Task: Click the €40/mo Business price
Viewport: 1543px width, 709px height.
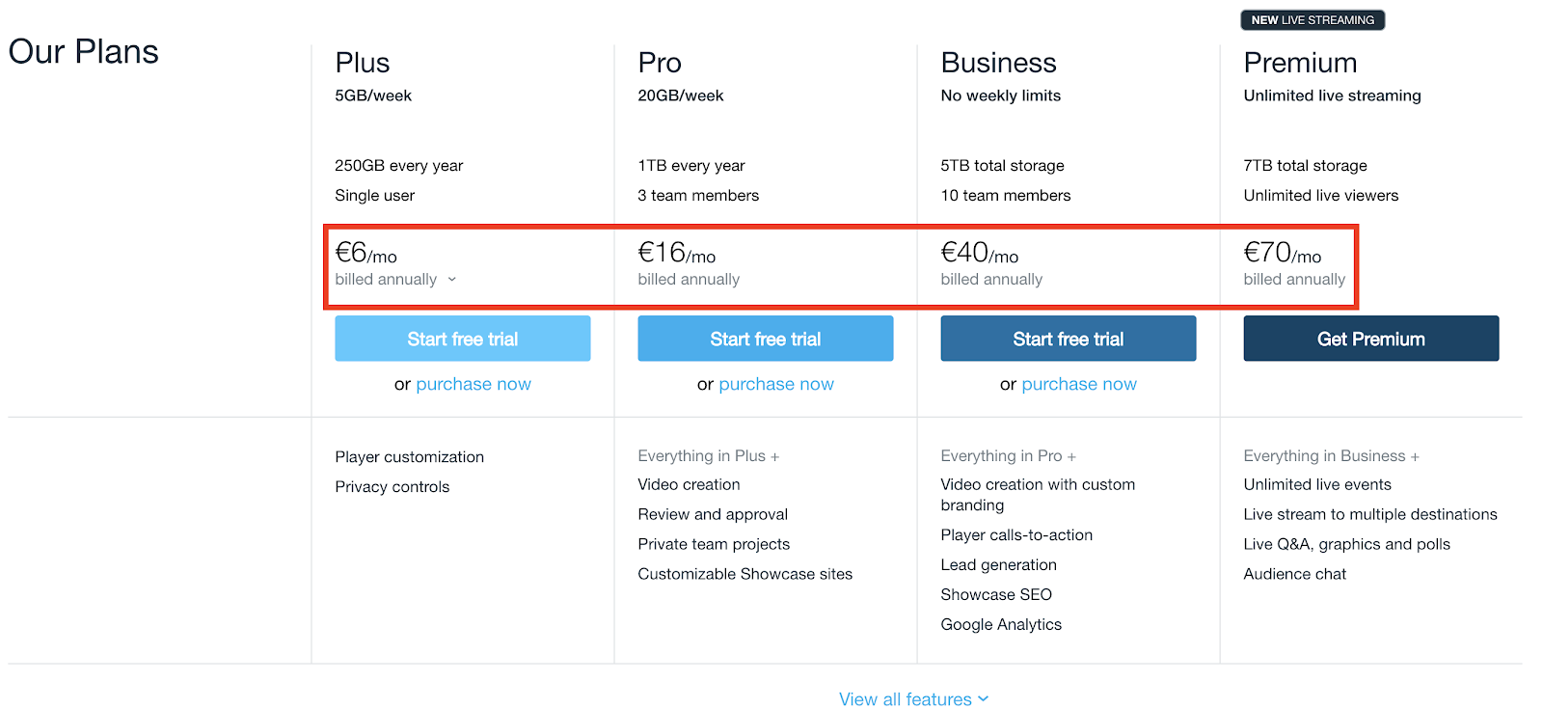Action: pos(980,253)
